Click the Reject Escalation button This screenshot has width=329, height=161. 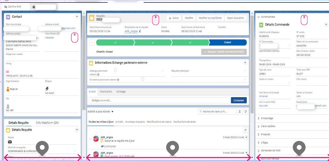click(x=235, y=18)
